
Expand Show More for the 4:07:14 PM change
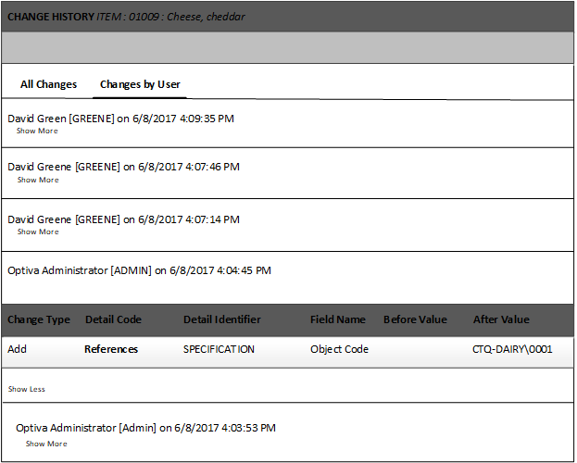click(37, 232)
